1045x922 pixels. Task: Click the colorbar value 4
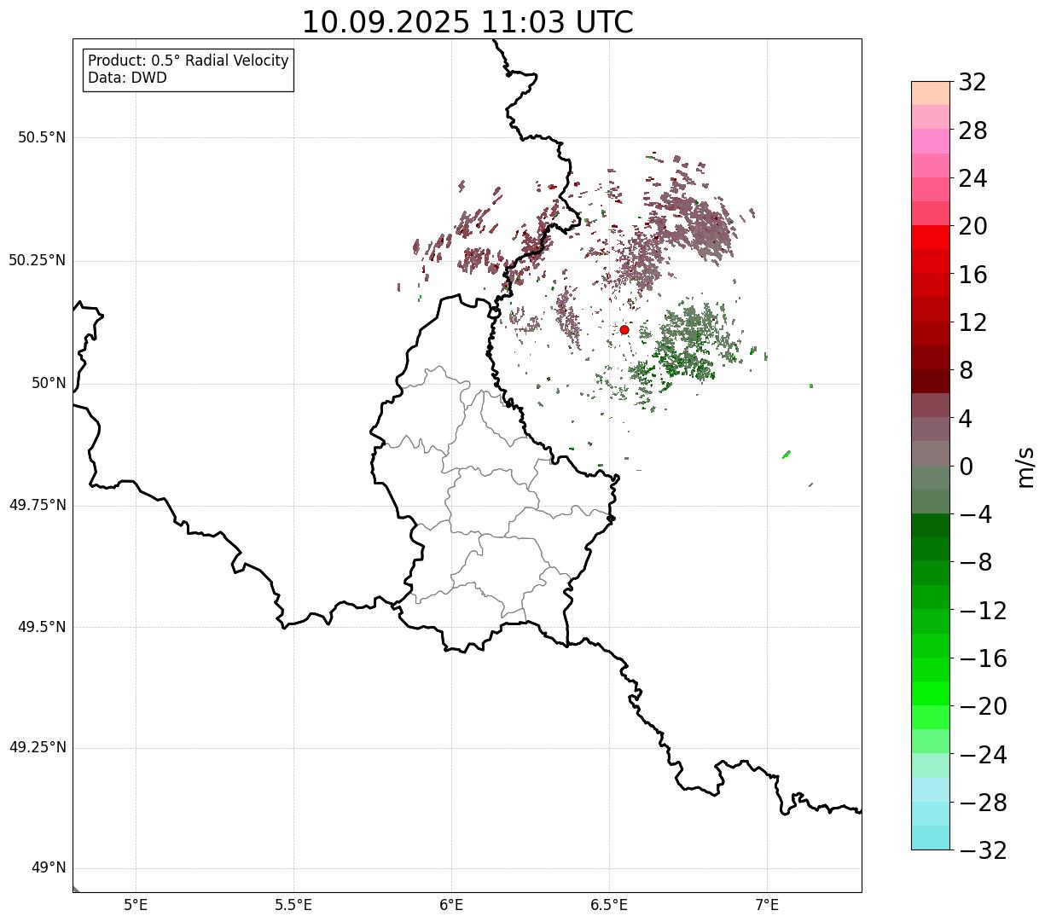966,419
